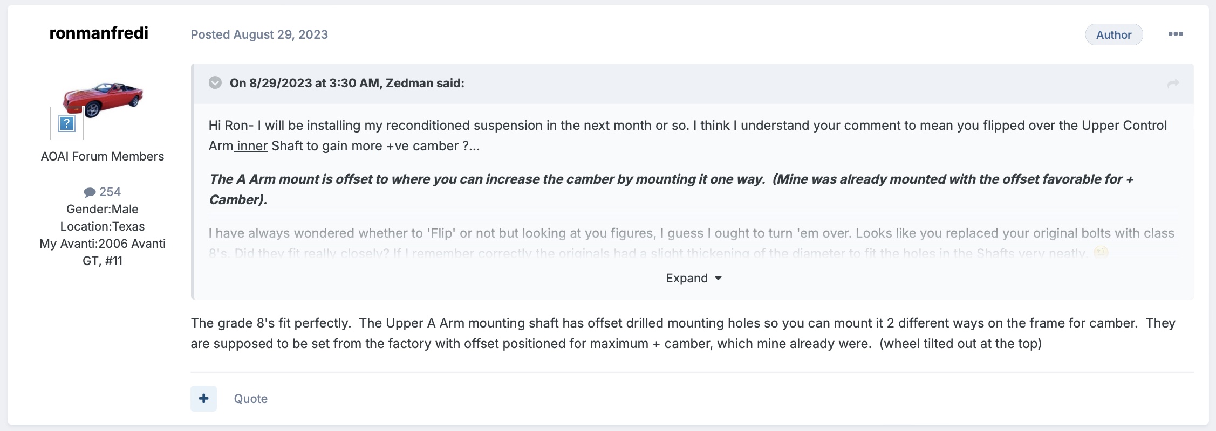Click the underlined word "inner" in quote
1216x431 pixels.
coord(252,146)
